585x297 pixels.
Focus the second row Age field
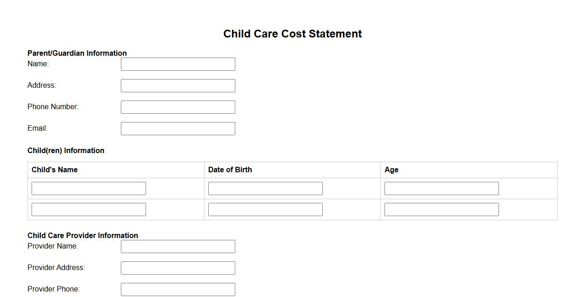tap(441, 210)
